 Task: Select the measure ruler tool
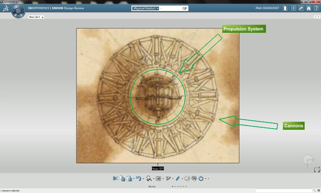pos(178,179)
